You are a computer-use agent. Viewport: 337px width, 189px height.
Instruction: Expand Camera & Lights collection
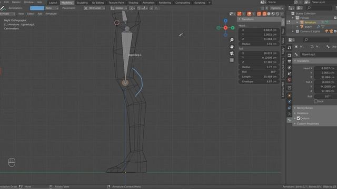293,31
